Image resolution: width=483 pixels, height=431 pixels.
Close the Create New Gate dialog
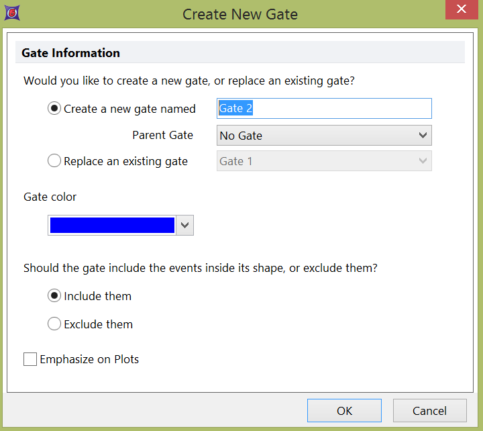tap(462, 9)
